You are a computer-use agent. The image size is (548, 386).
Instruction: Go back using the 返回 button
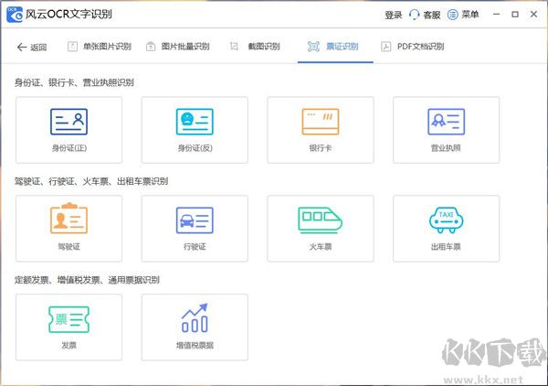[x=32, y=47]
